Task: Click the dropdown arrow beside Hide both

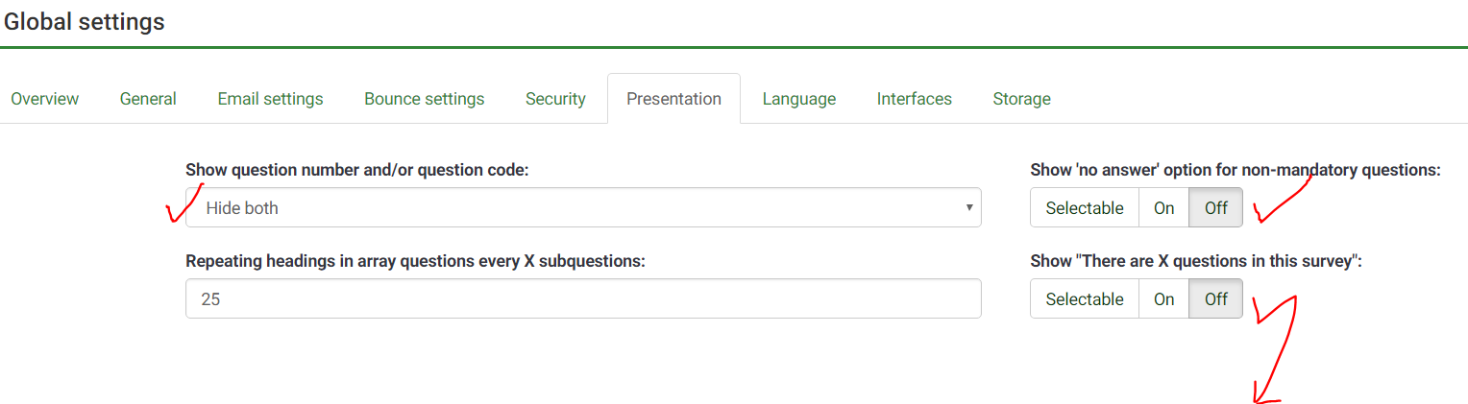Action: click(968, 207)
